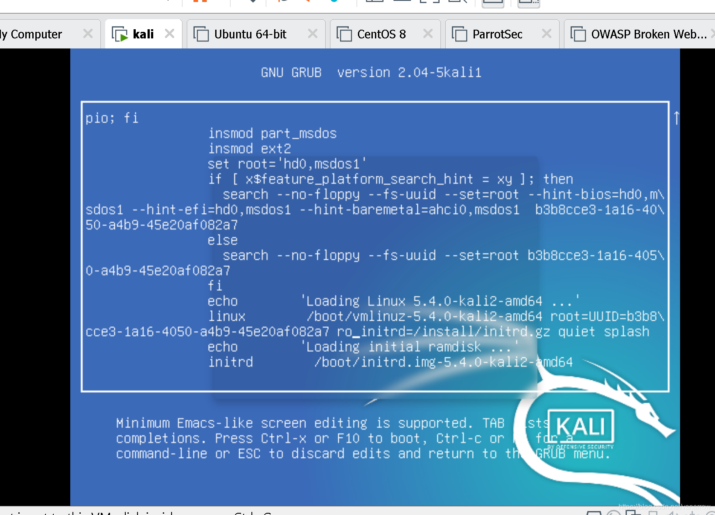The width and height of the screenshot is (715, 515).
Task: Open the OWASP Broken Web tab
Action: (637, 34)
